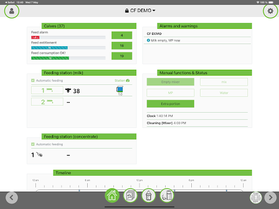
Task: Click the mixer fill level icon
Action: [x=120, y=89]
